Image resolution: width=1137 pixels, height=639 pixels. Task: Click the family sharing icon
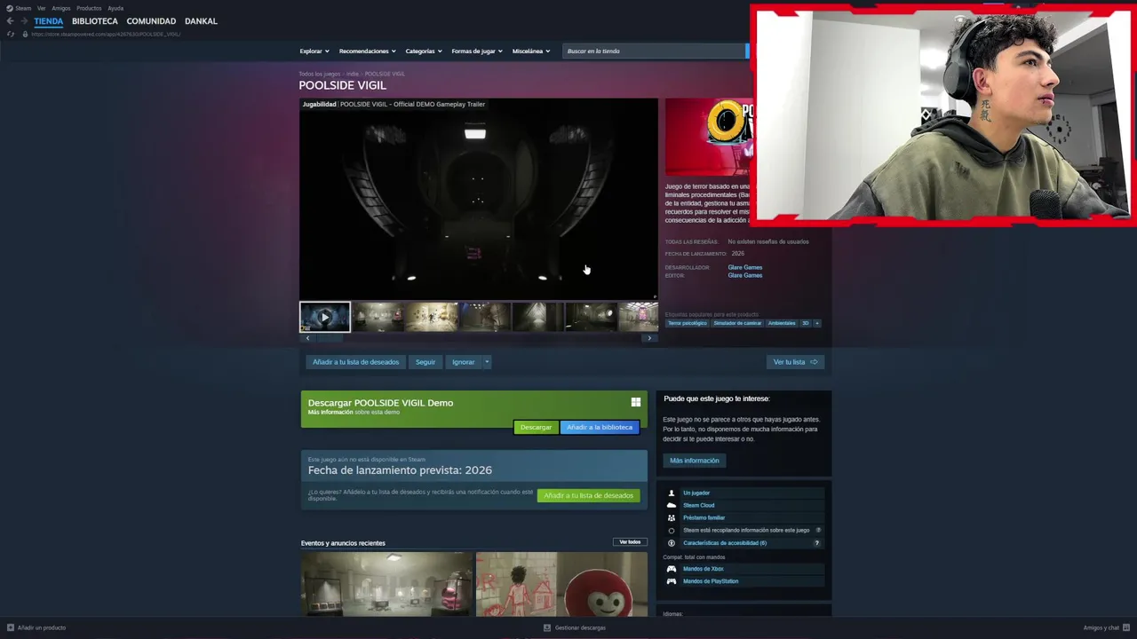672,517
